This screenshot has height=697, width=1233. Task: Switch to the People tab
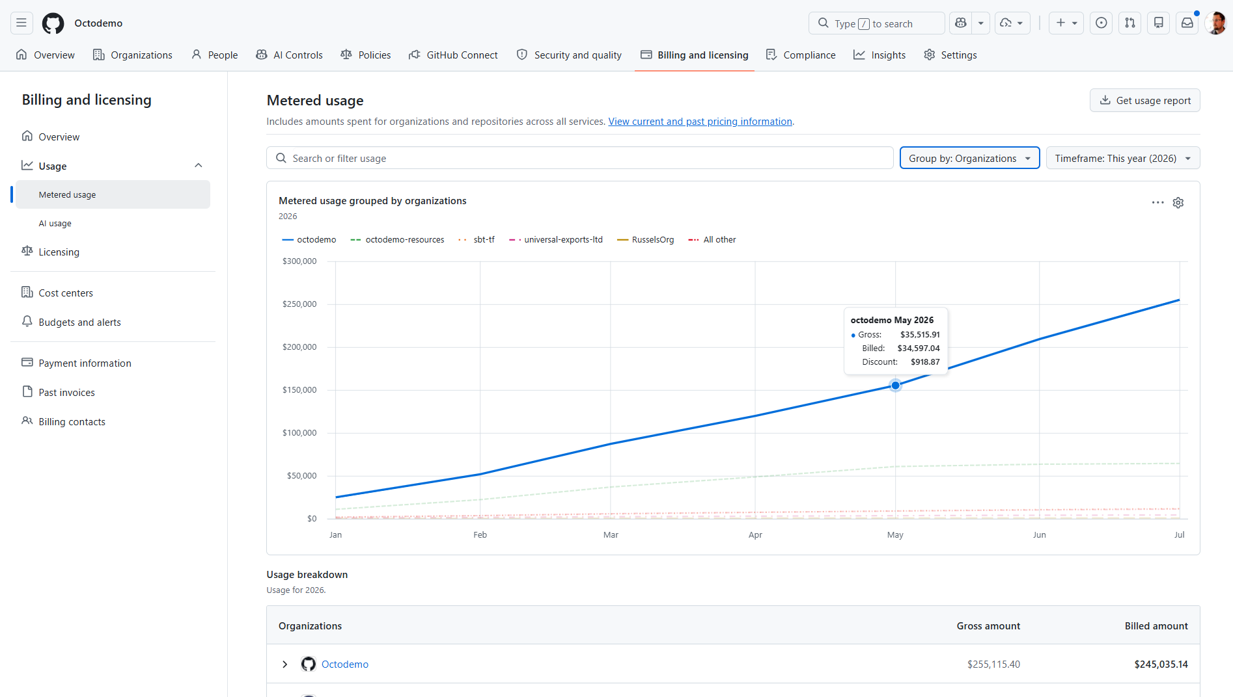[x=215, y=55]
